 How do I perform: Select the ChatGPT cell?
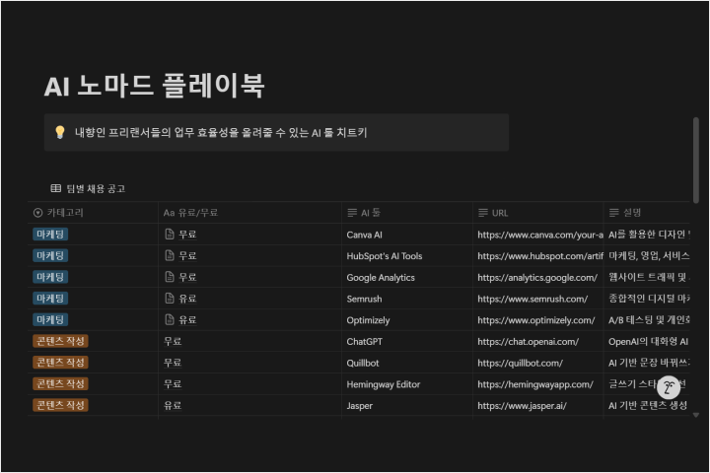coord(407,341)
